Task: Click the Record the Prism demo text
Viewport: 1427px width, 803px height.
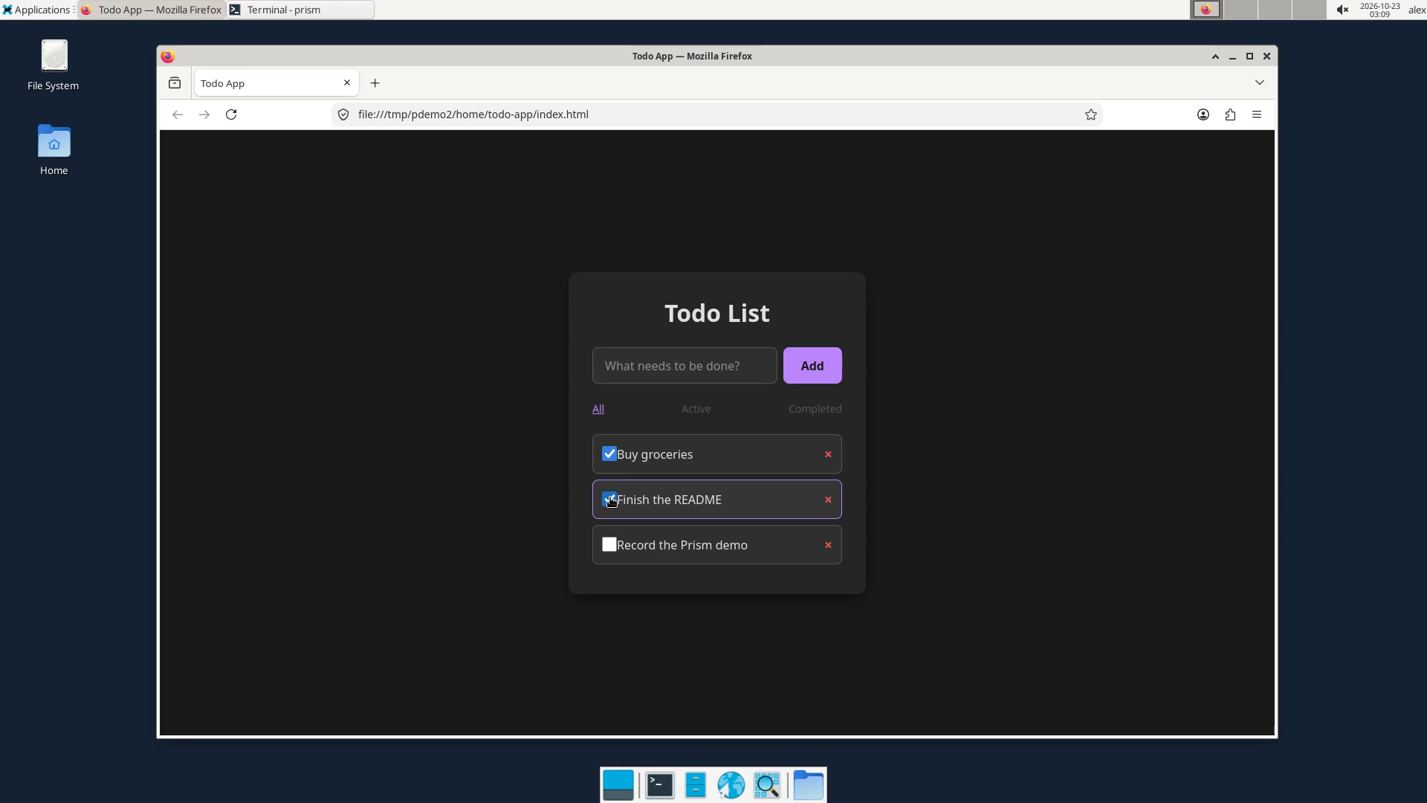Action: 682,545
